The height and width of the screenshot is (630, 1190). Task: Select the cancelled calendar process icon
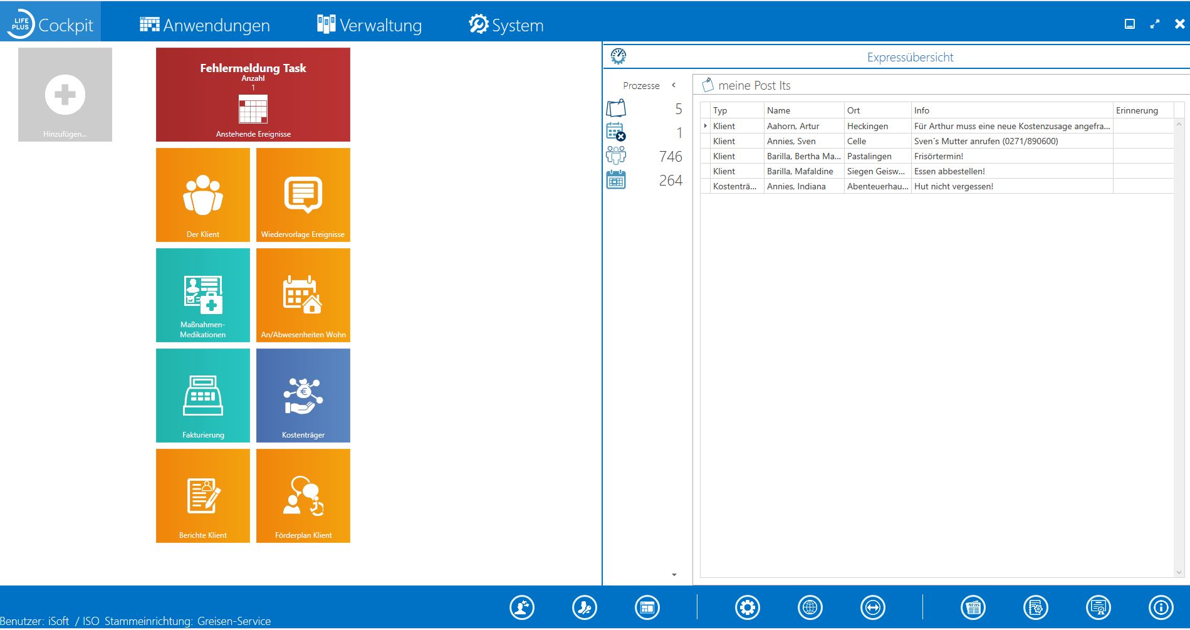tap(616, 132)
